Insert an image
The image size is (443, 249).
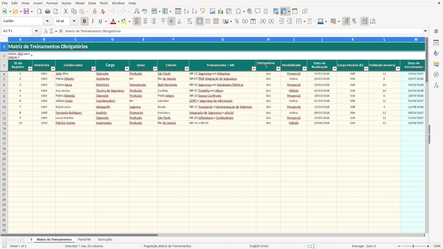tap(213, 11)
